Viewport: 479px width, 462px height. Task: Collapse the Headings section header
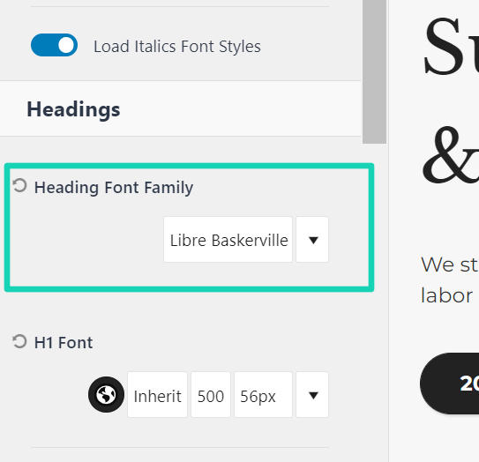coord(180,108)
